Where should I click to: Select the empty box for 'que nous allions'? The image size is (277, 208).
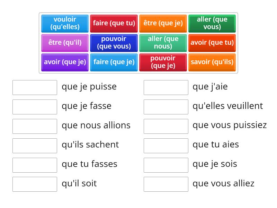point(35,126)
